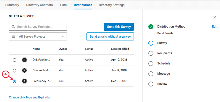The image size is (220, 102).
Task: Click the Status column header
Action: [x=89, y=49]
